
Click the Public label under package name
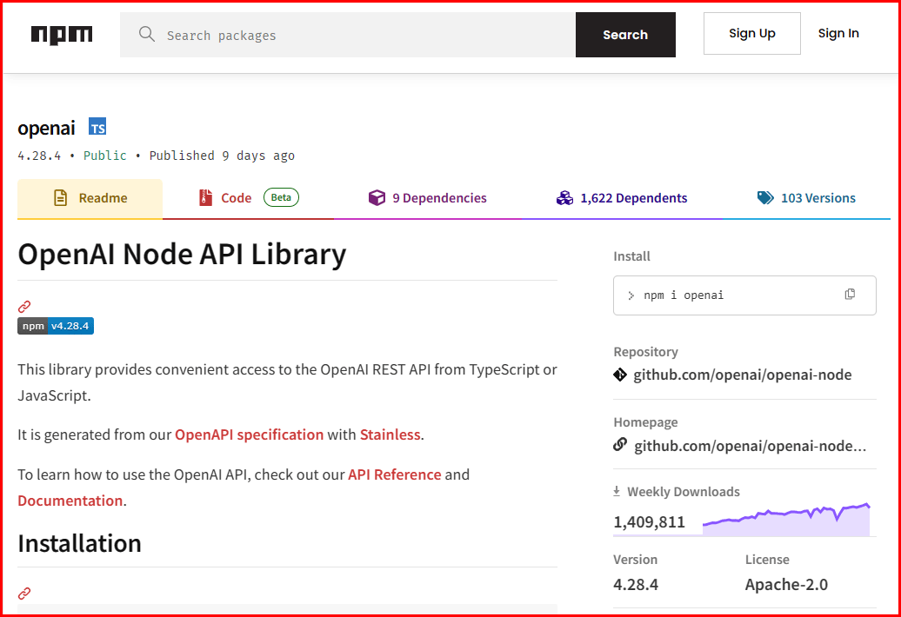(104, 156)
